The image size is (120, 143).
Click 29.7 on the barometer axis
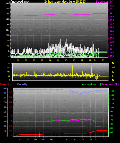(112, 24)
